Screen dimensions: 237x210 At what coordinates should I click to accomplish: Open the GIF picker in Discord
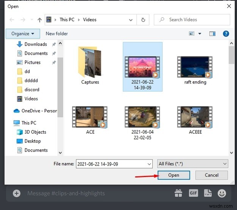[x=193, y=193]
